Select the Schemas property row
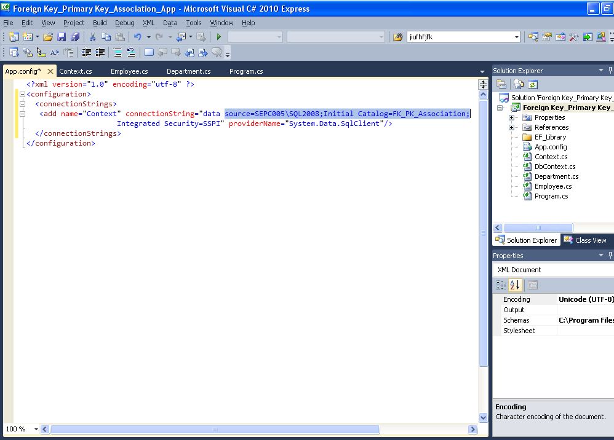Screen dimensions: 614x440 pyautogui.click(x=553, y=320)
